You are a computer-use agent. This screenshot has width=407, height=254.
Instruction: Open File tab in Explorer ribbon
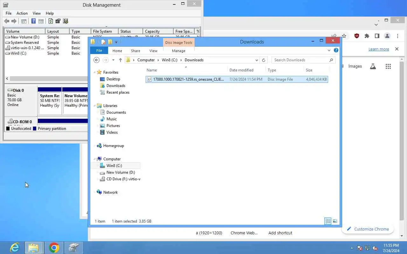point(99,50)
